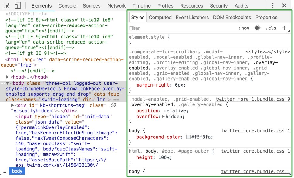This screenshot has width=294, height=178.
Task: Open the DevTools three-dot menu
Action: click(x=273, y=6)
